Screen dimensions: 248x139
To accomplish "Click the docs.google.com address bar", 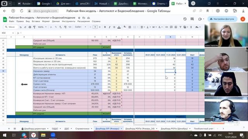I will [x=45, y=11].
